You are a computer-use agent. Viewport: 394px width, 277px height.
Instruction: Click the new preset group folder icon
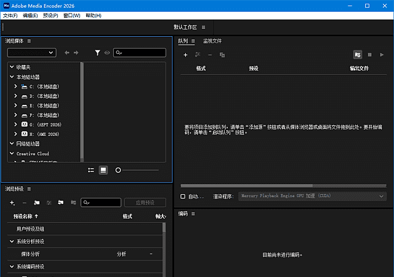point(37,203)
